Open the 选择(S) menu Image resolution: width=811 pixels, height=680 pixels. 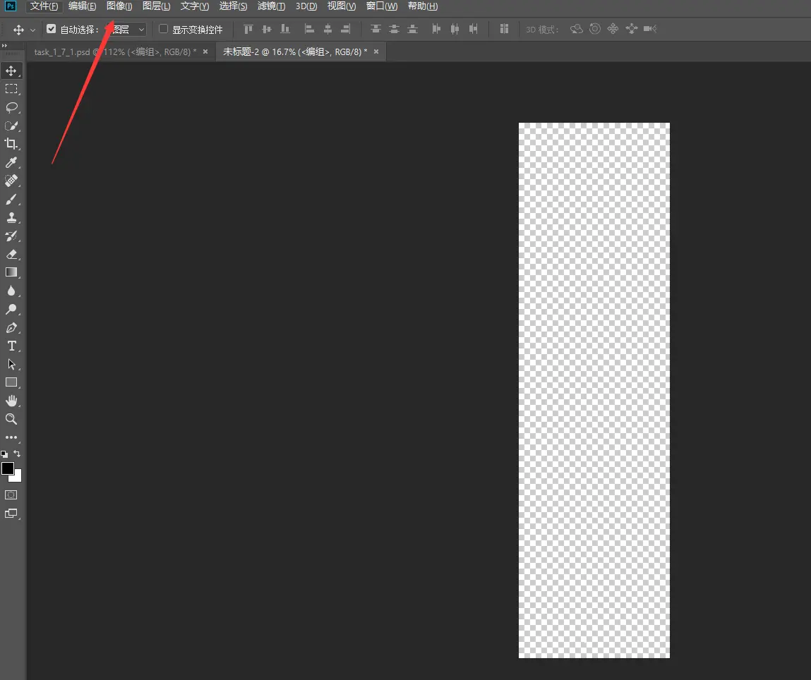233,6
